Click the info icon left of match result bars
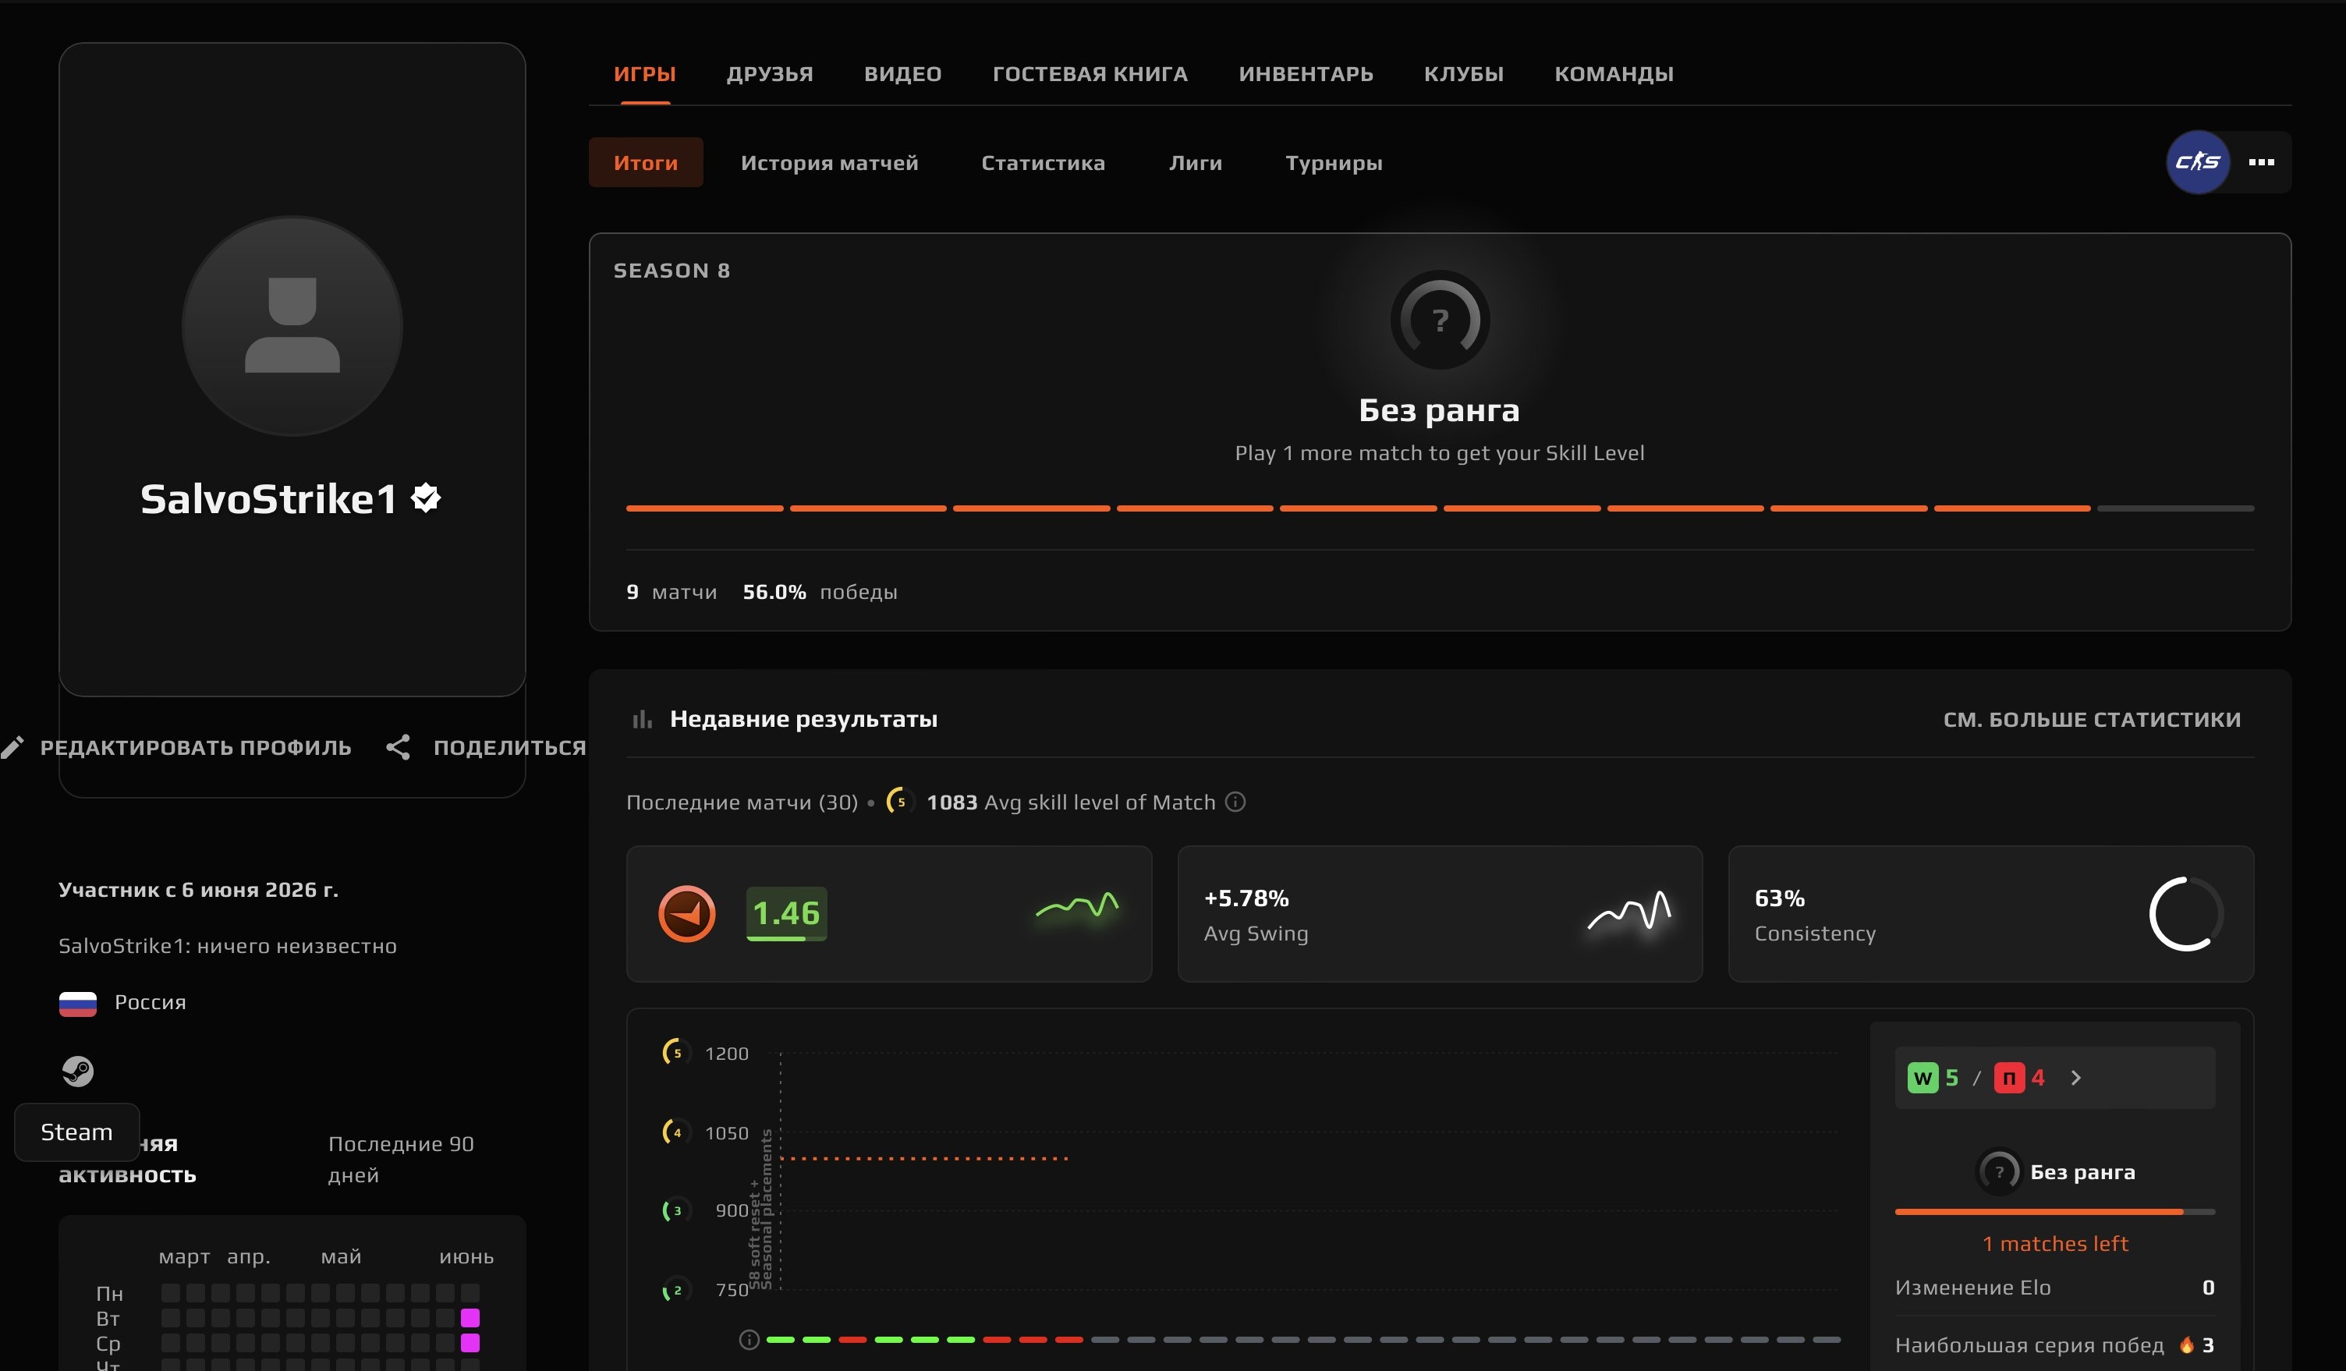The width and height of the screenshot is (2346, 1371). coord(749,1341)
